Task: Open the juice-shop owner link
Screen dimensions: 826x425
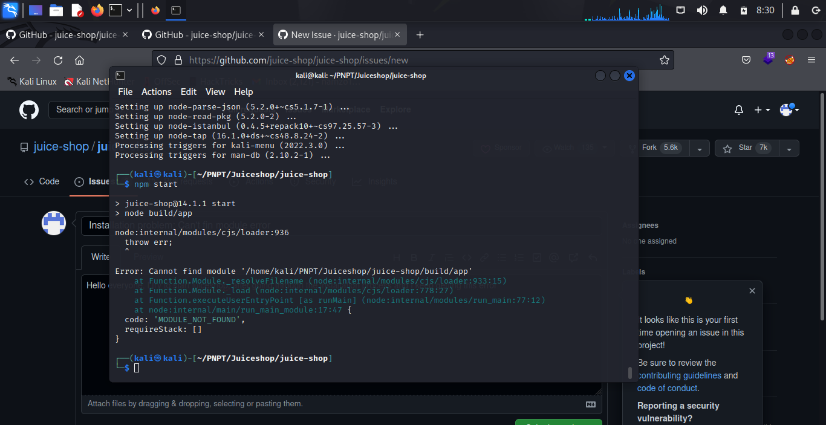Action: [60, 147]
